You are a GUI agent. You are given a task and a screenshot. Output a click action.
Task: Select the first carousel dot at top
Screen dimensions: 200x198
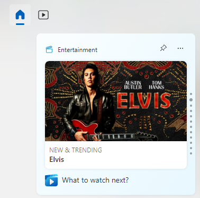(191, 94)
